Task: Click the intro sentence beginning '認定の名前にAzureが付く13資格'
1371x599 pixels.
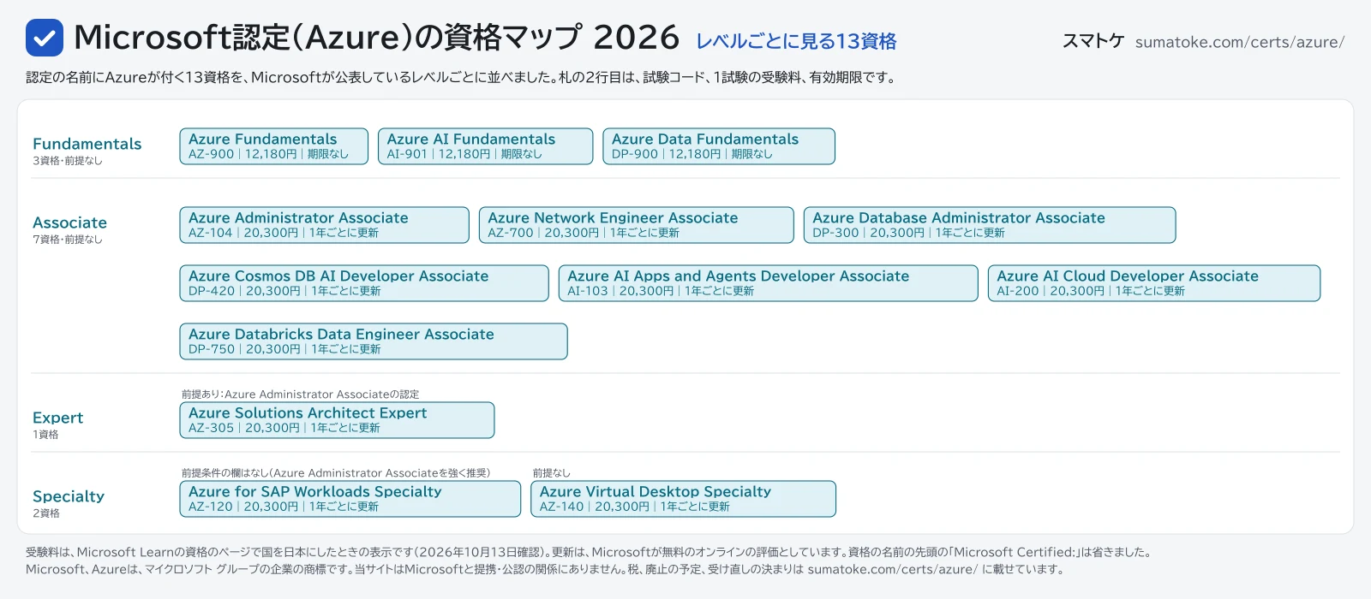Action: tap(463, 77)
